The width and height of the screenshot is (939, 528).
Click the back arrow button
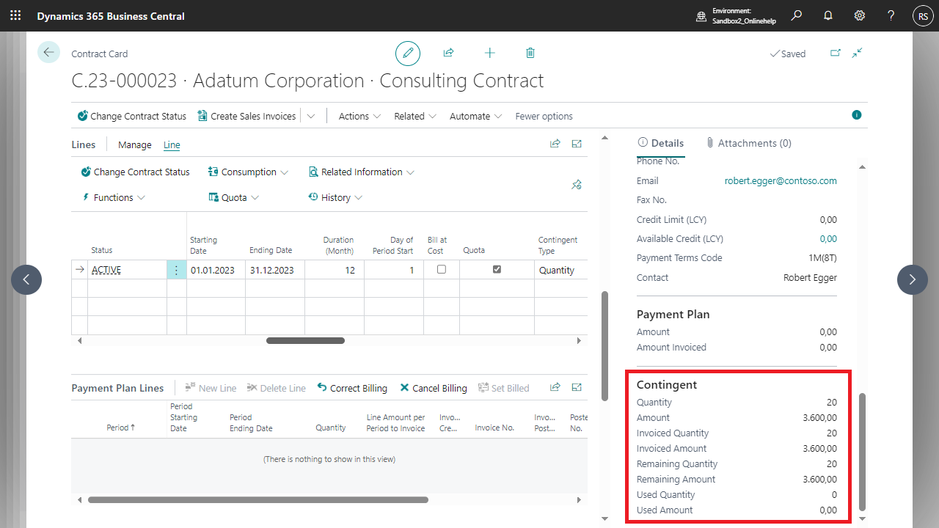coord(48,52)
